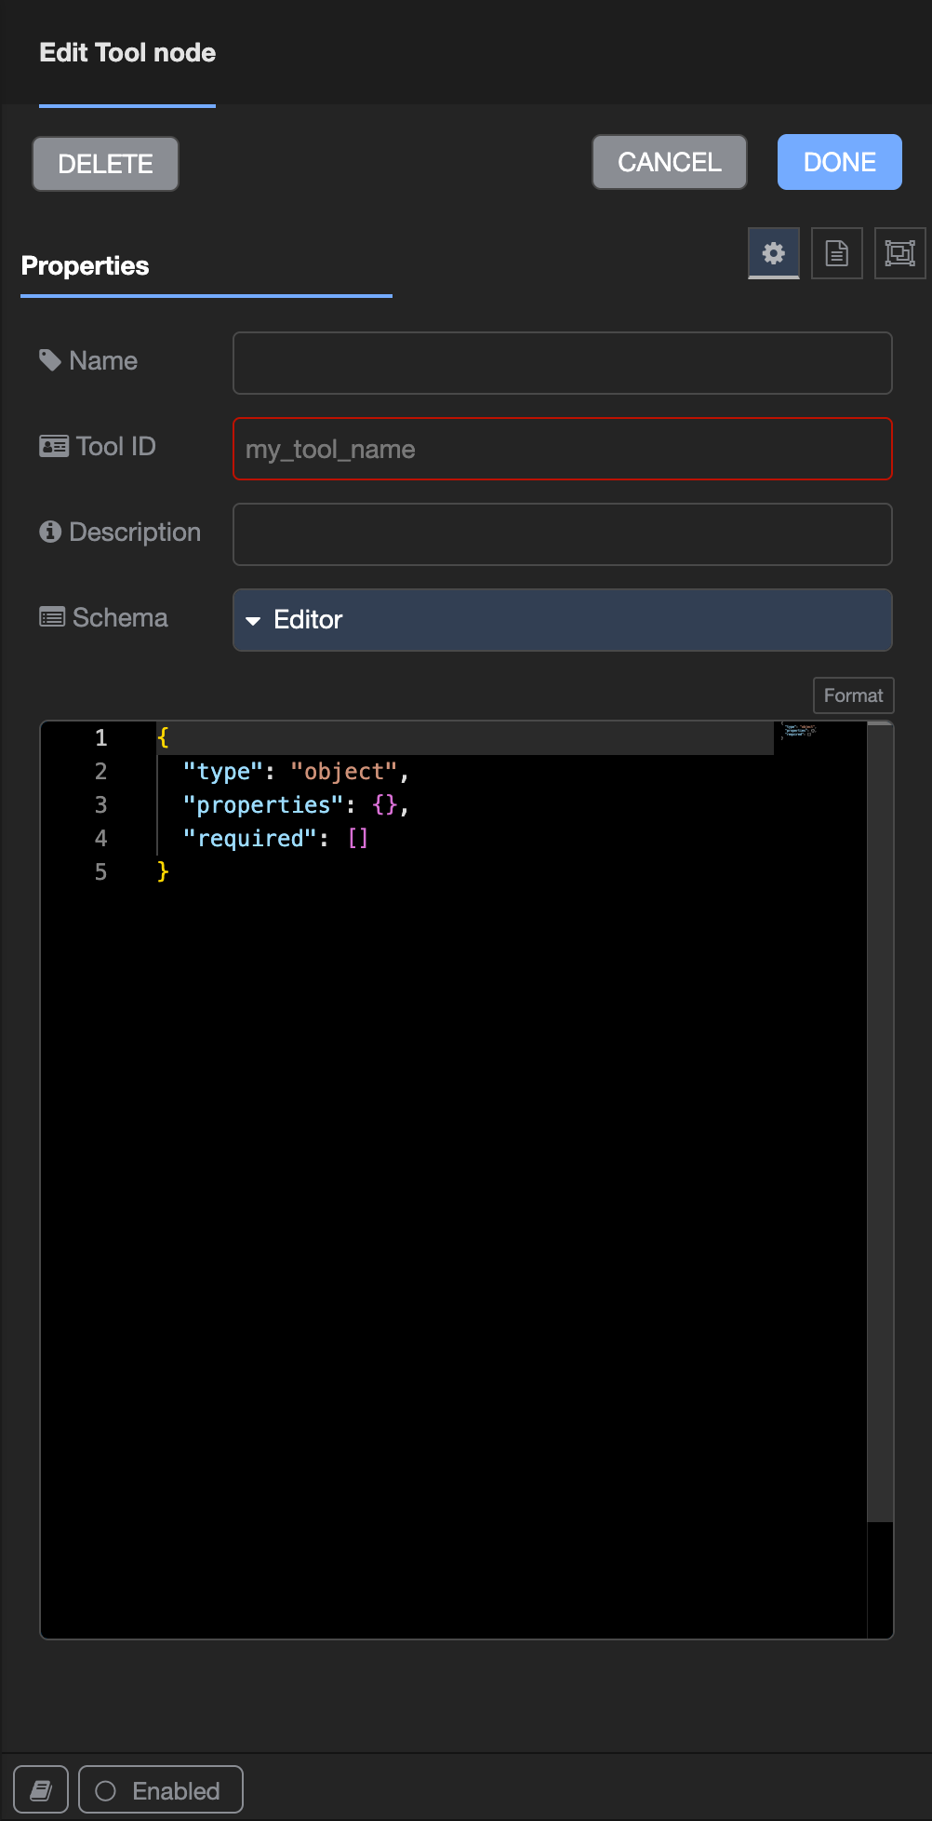This screenshot has height=1821, width=932.
Task: Click the DONE button
Action: 840,162
